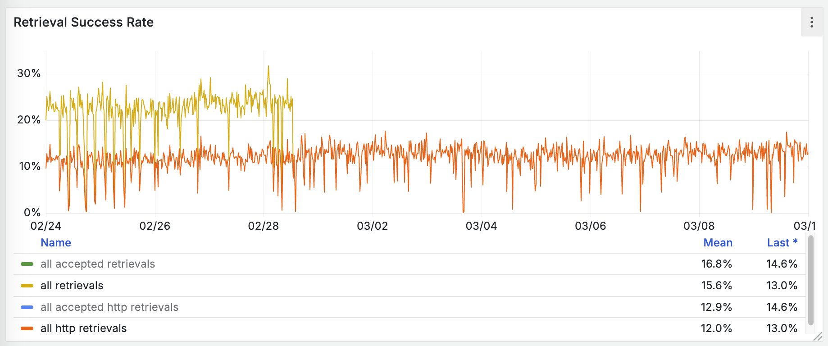Click orange series icon for all http retrievals
The height and width of the screenshot is (346, 828).
coord(27,328)
